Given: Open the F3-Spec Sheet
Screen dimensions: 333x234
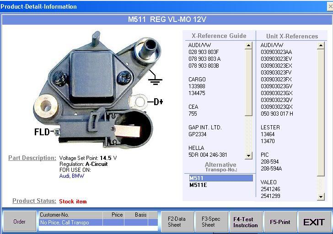Looking at the screenshot, I should click(x=211, y=222).
